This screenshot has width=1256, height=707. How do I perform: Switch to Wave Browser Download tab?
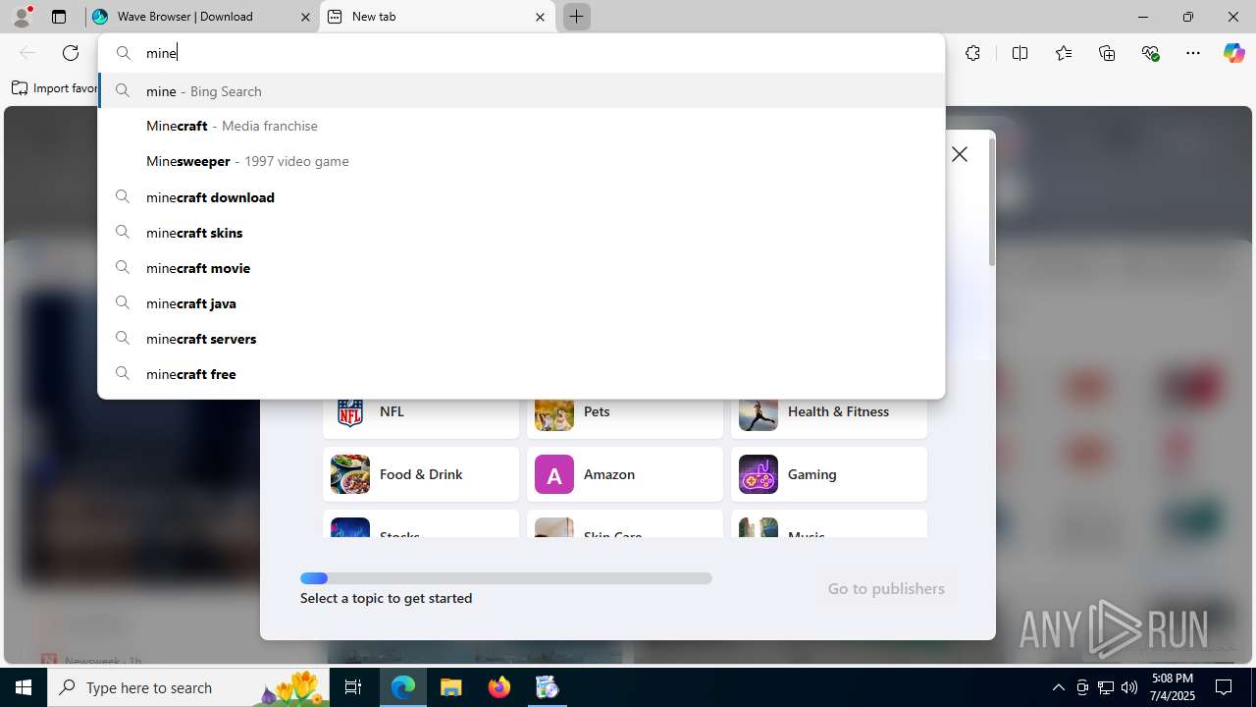[201, 17]
